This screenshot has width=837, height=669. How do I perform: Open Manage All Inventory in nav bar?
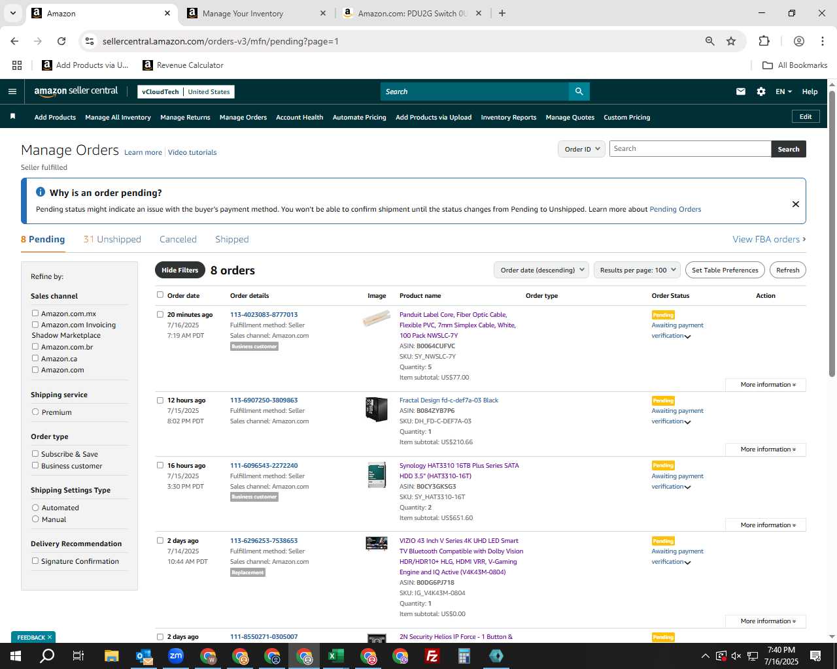coord(118,118)
